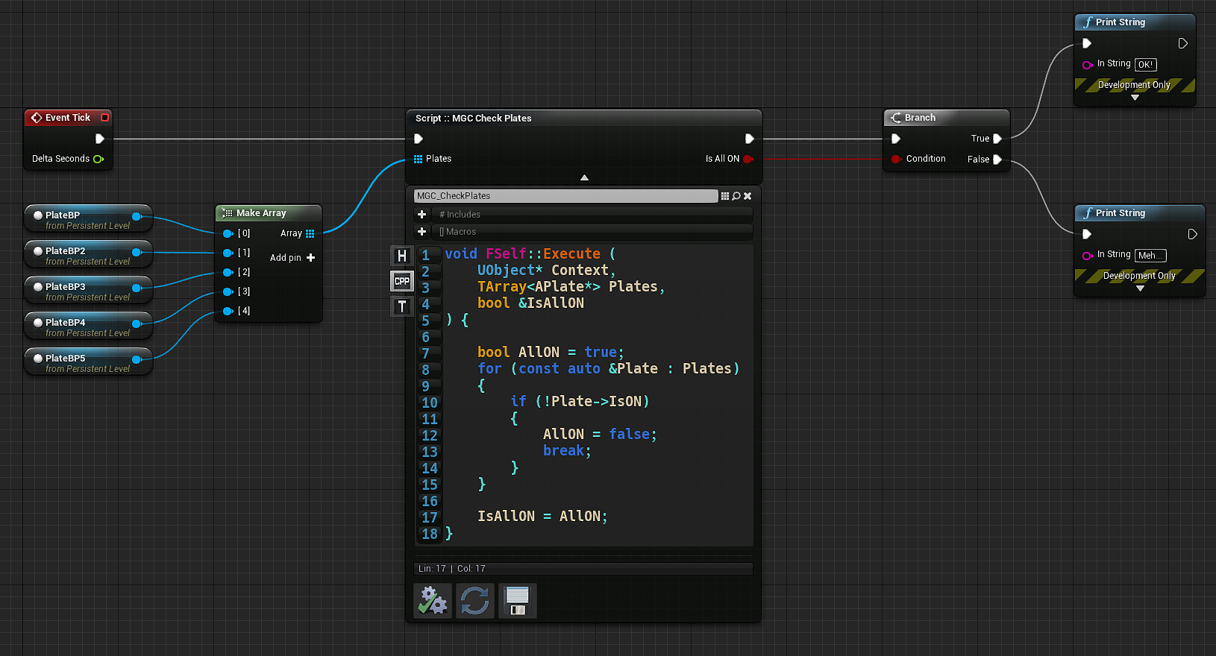Add a macro with the plus icon
Viewport: 1216px width, 656px height.
click(x=422, y=232)
